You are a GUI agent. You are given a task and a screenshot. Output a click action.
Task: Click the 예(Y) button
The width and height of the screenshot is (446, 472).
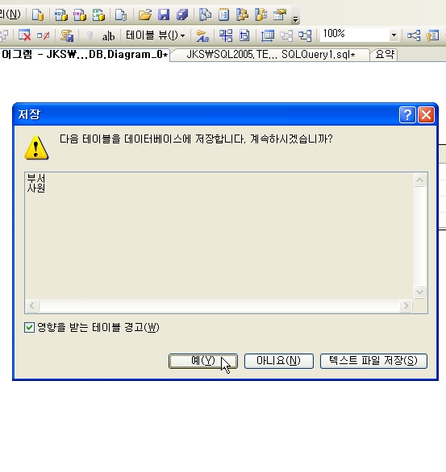[x=203, y=361]
